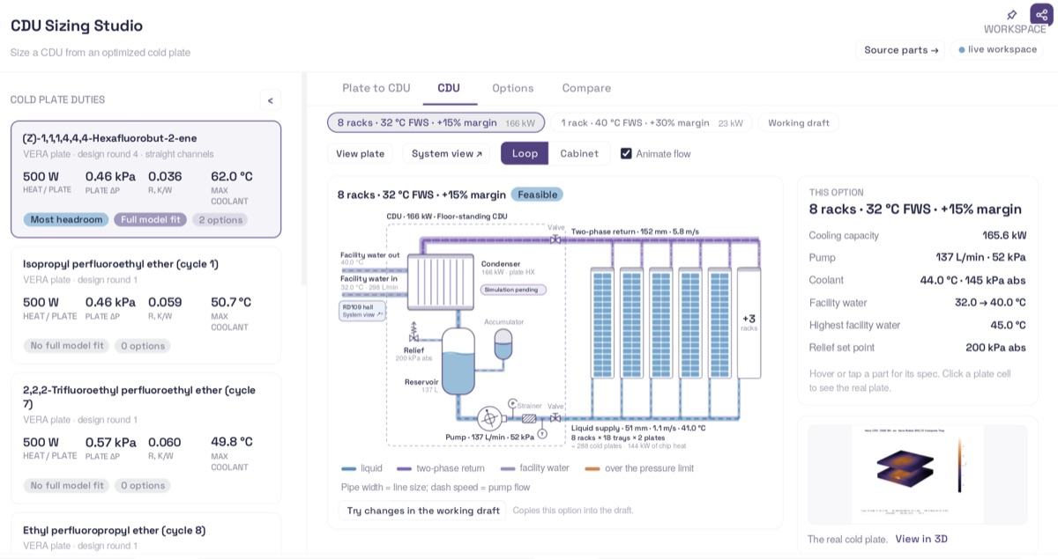This screenshot has width=1058, height=559.
Task: Select the first rack in the diagram
Action: tap(603, 322)
